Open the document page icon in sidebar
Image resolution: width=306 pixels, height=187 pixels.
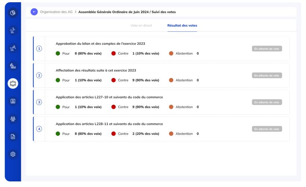pyautogui.click(x=13, y=136)
